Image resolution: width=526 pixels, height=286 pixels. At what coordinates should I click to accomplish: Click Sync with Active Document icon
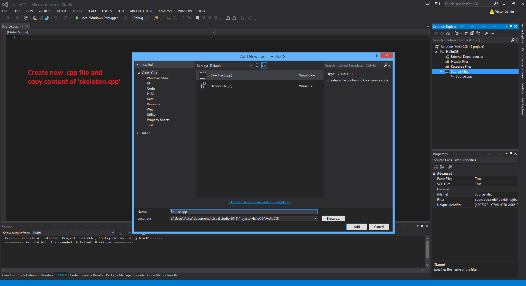[466, 33]
